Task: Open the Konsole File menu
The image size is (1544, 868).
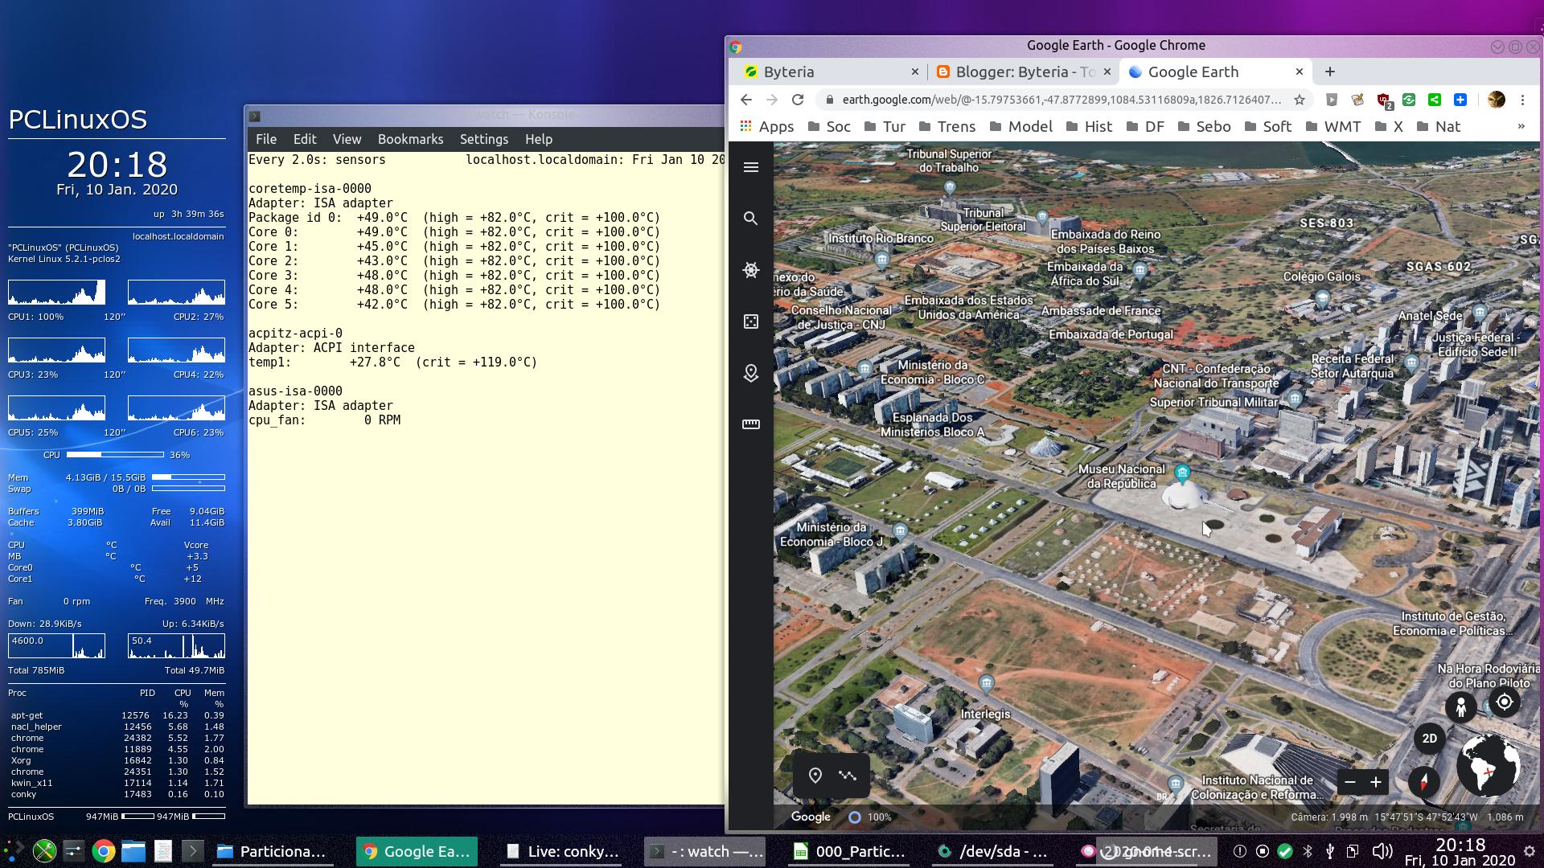Action: coord(266,139)
